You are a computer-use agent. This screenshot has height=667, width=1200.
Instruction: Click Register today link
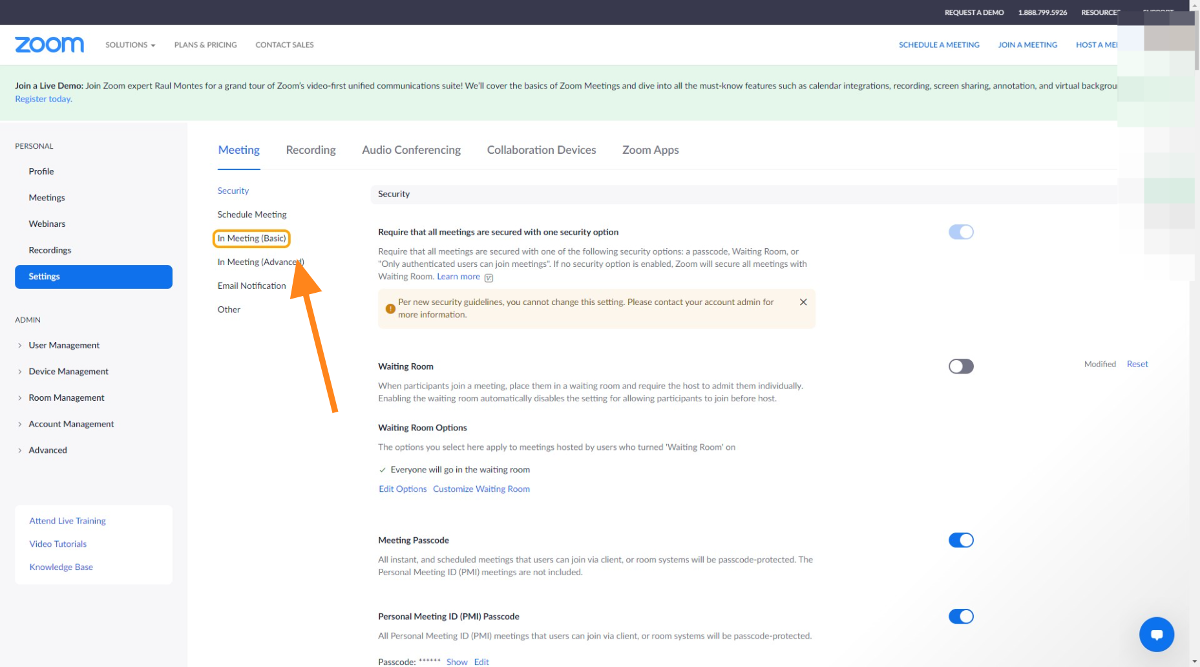(x=43, y=99)
